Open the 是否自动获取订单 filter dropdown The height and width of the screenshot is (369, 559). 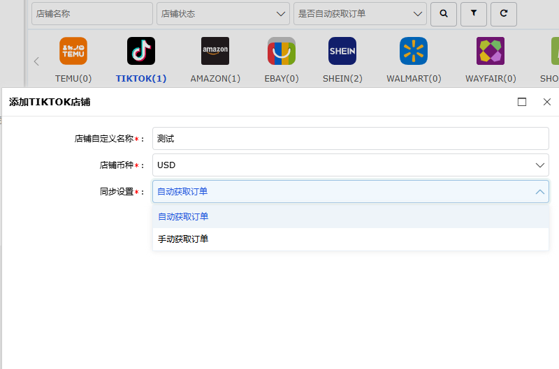pos(360,14)
